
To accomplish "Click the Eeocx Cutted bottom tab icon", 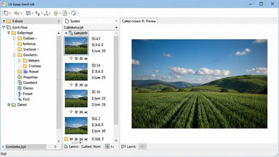I will click(x=66, y=146).
